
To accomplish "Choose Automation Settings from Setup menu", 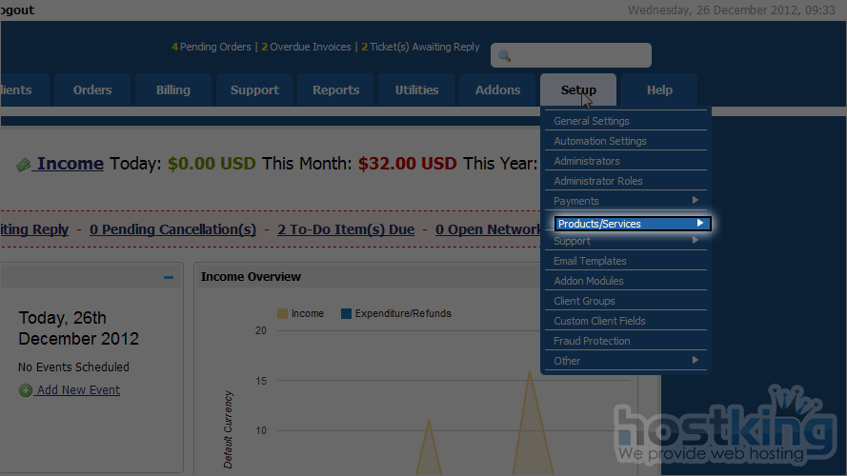I will [600, 141].
